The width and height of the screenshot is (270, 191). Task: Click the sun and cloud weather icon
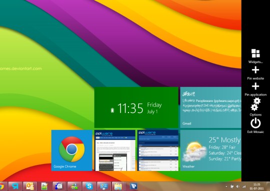(x=194, y=151)
